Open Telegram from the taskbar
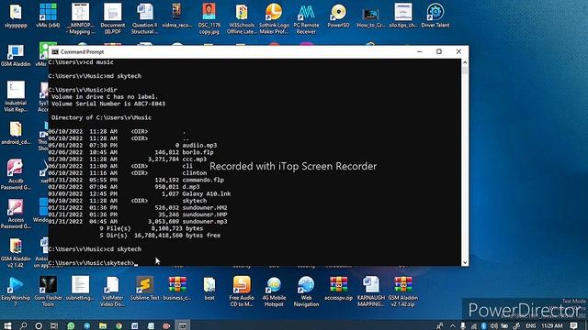The width and height of the screenshot is (588, 330). pos(86,326)
